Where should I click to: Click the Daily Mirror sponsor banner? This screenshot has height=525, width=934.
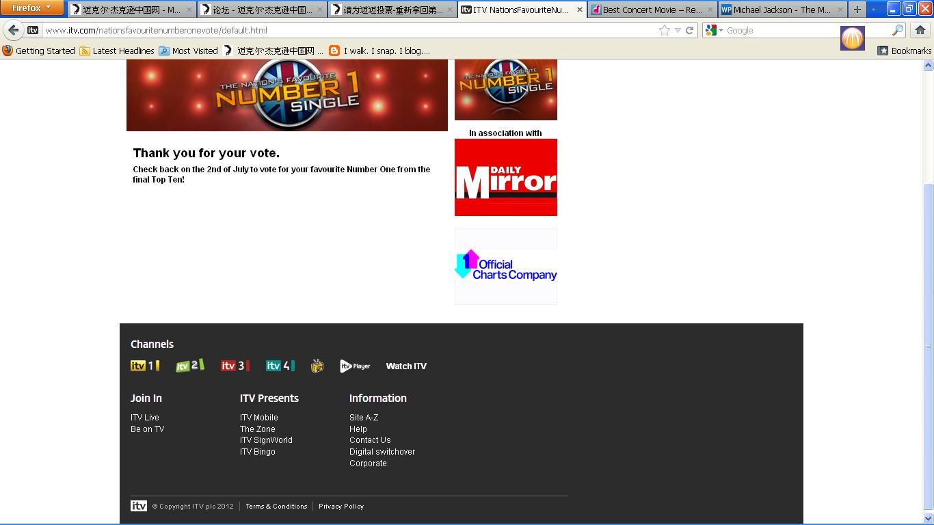[x=505, y=178]
